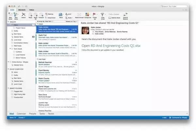Compose a New Email

tap(10, 16)
